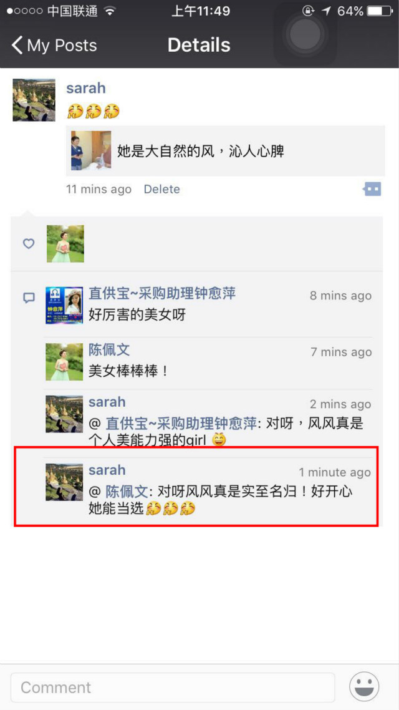Open liker's avatar in green dress
This screenshot has width=399, height=710.
[65, 243]
